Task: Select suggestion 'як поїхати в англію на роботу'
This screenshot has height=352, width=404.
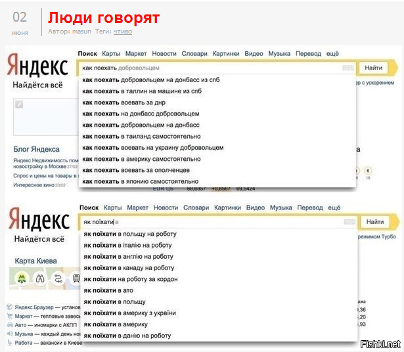Action: 219,257
